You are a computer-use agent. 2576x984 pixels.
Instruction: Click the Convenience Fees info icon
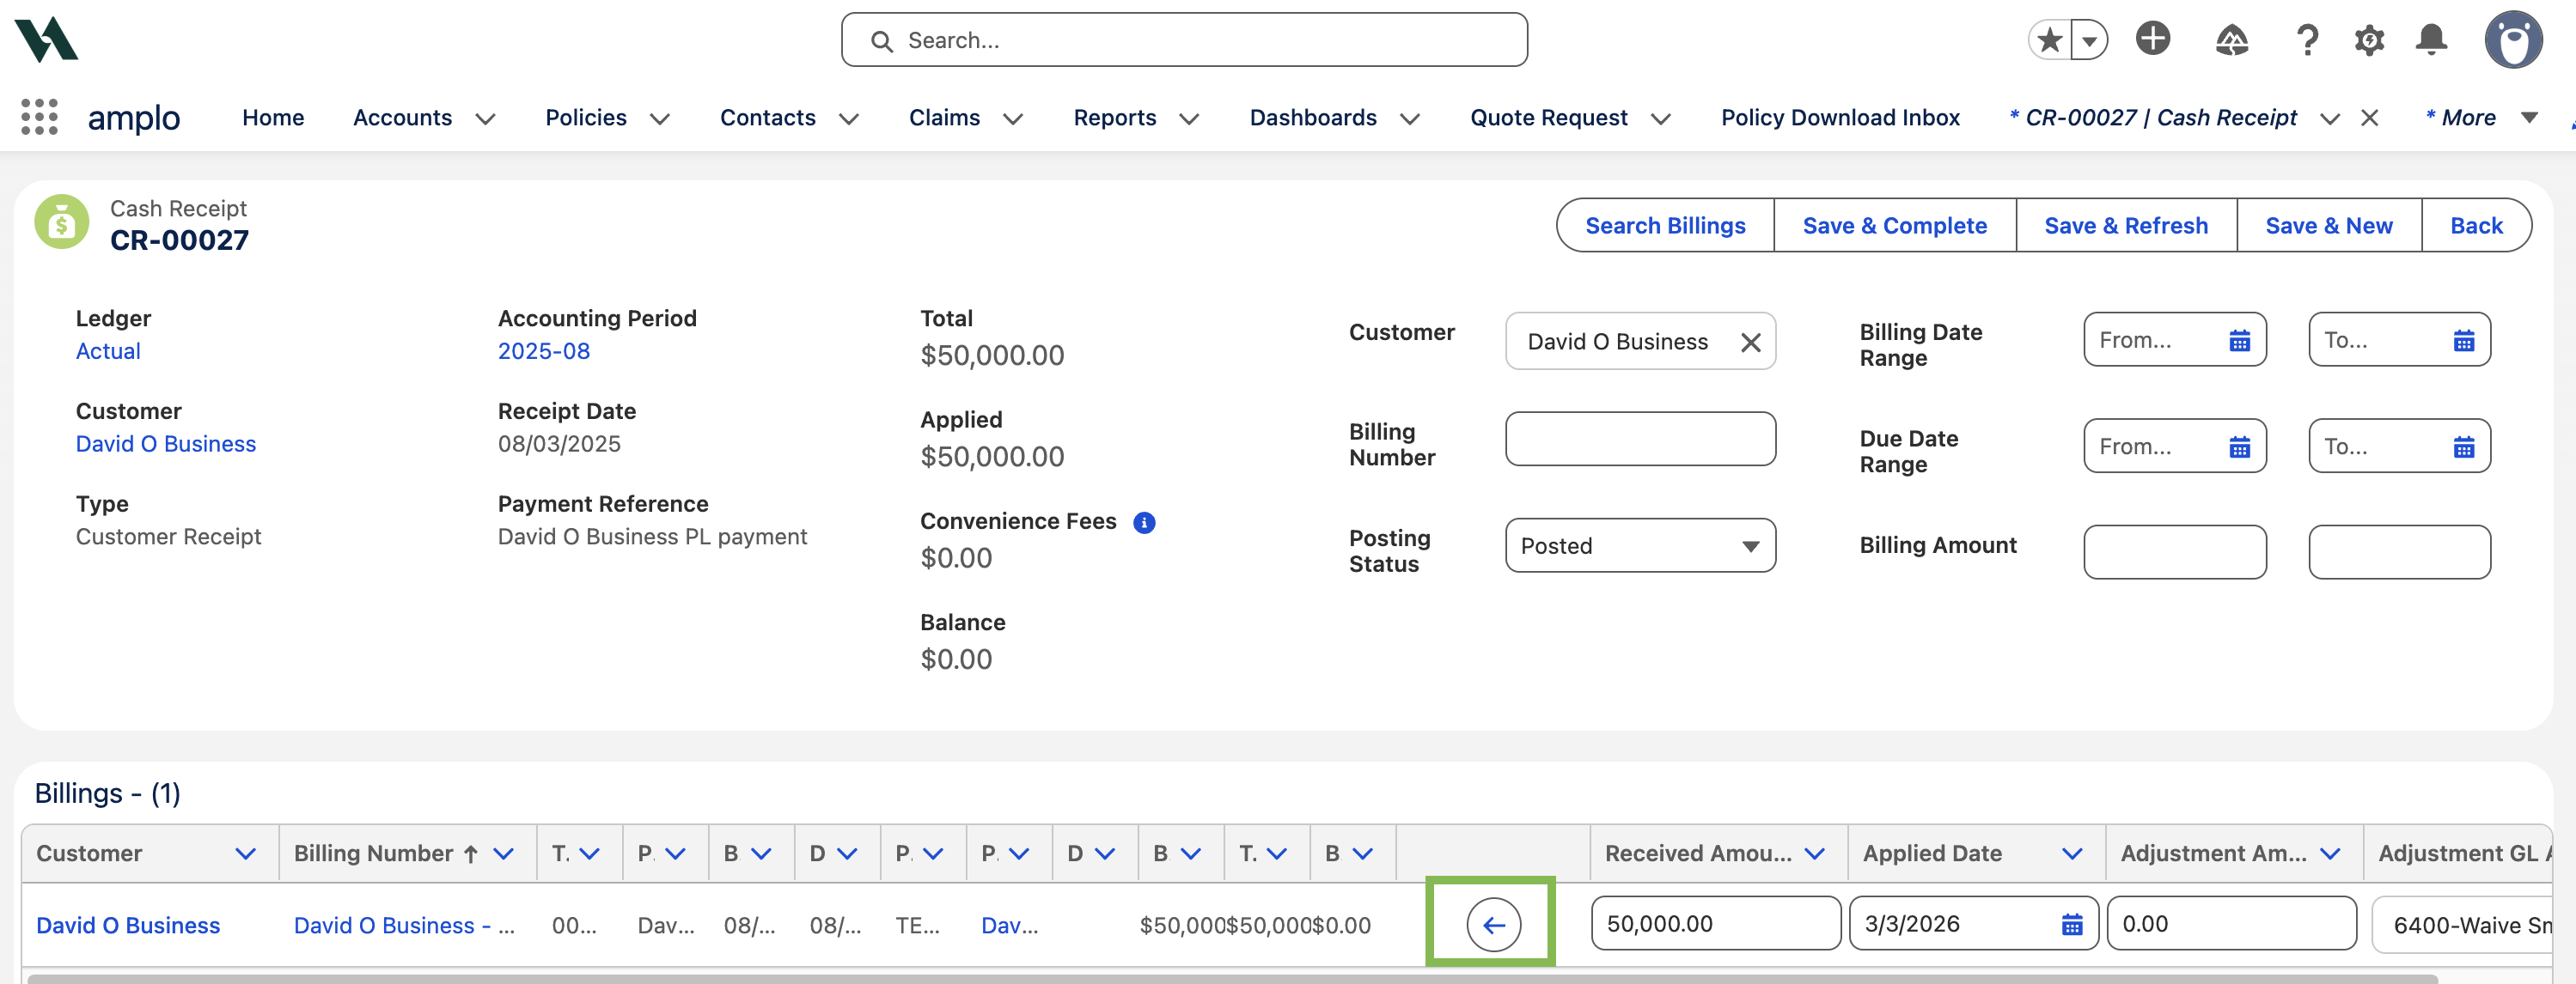(x=1144, y=522)
